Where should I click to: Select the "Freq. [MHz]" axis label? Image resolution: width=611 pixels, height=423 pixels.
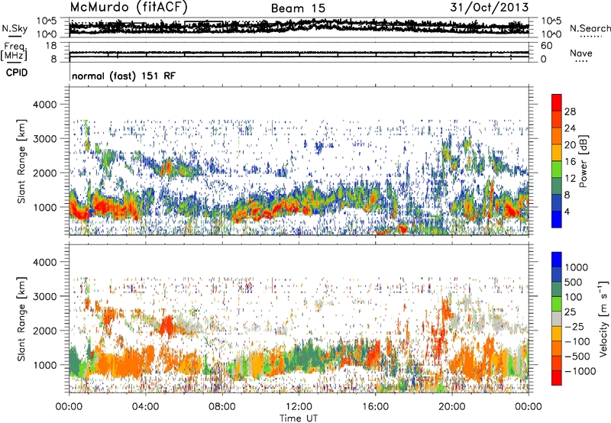coord(14,51)
